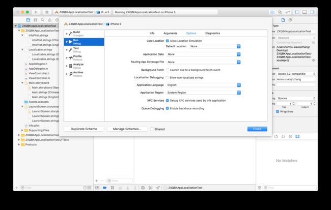Switch to the Info tab

coord(152,34)
